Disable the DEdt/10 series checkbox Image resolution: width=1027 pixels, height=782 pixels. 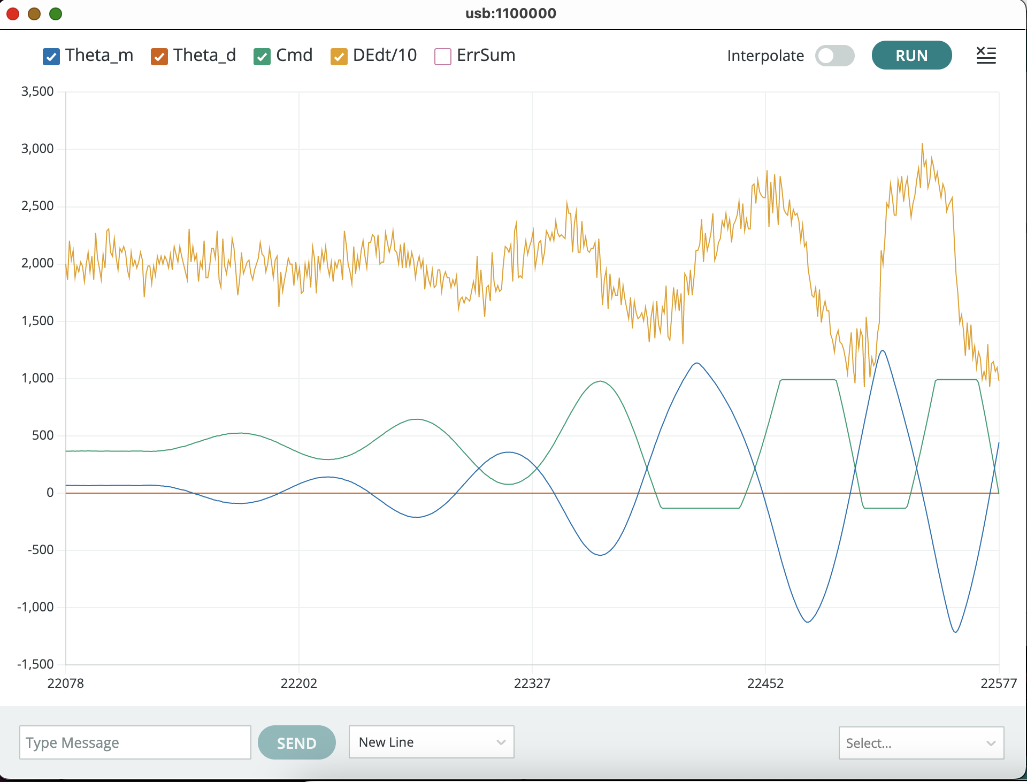tap(339, 56)
